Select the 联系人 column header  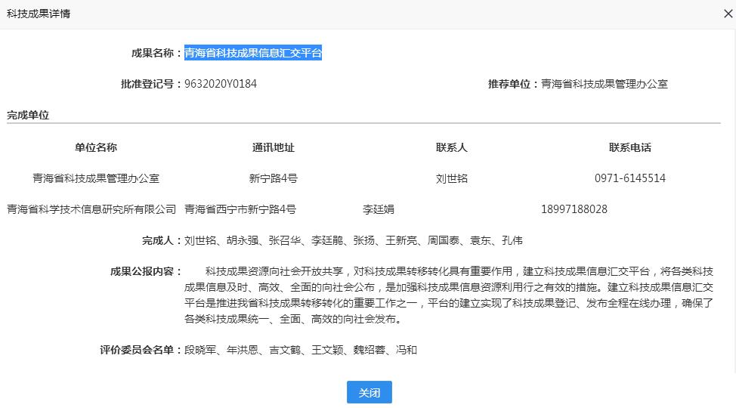tap(451, 147)
